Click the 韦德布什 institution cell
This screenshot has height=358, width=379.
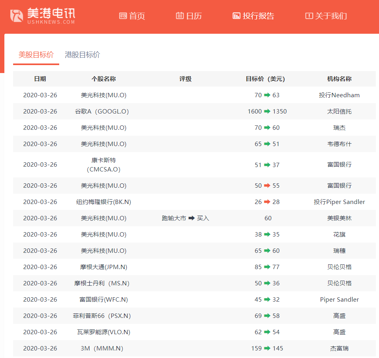[339, 144]
